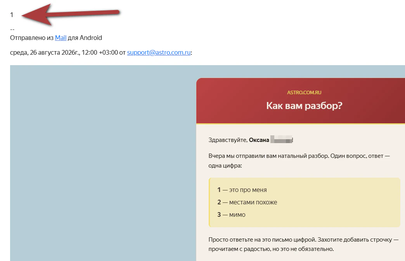Click the date "среда, 26 августа 2026г."
The width and height of the screenshot is (405, 261).
[x=45, y=52]
